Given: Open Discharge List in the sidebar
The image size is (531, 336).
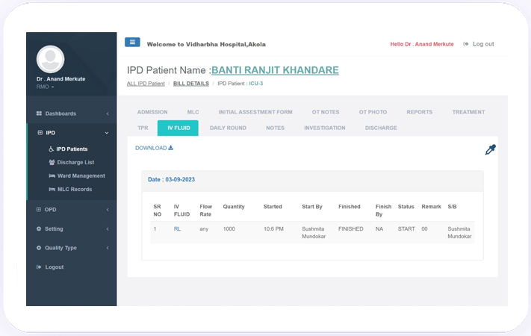Looking at the screenshot, I should click(x=75, y=162).
